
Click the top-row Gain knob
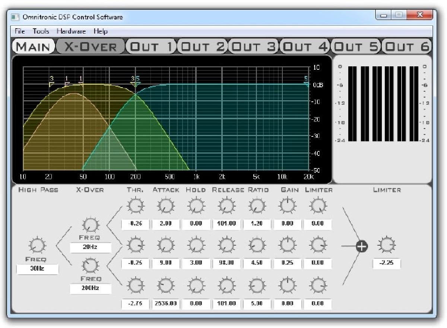[287, 206]
